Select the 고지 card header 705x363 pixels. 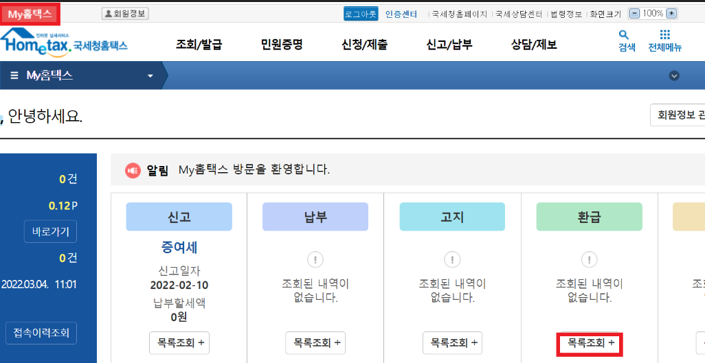(x=452, y=217)
